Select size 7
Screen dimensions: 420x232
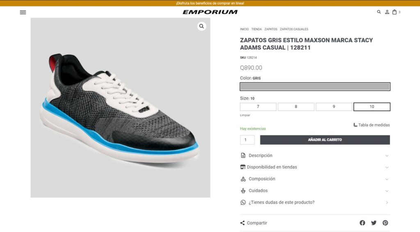(258, 107)
